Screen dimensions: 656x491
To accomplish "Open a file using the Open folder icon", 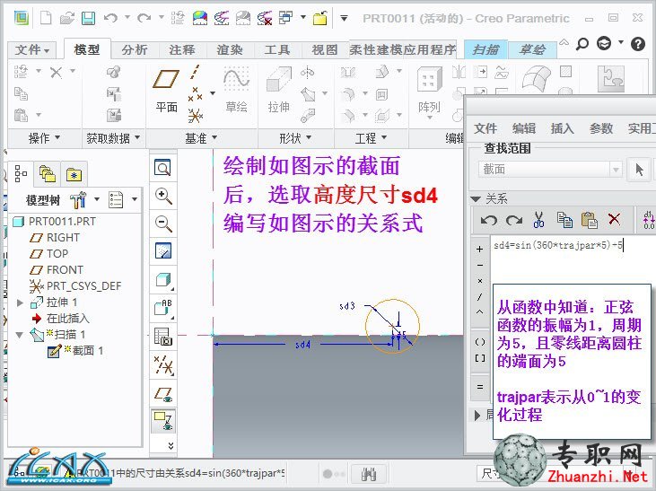I will coord(67,18).
